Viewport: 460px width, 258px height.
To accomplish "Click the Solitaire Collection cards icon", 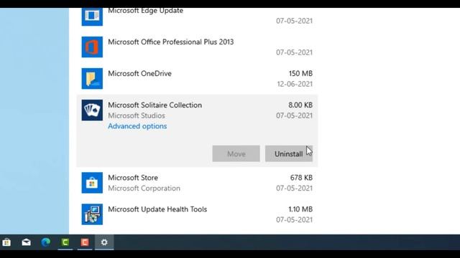I will pos(92,110).
